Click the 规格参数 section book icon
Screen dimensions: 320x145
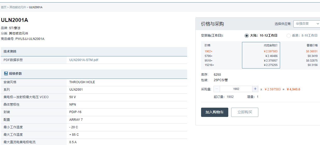click(x=6, y=73)
